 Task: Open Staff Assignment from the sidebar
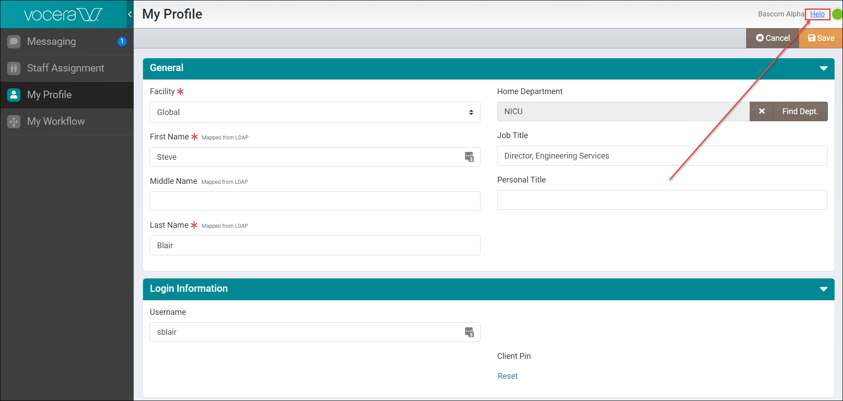point(66,68)
